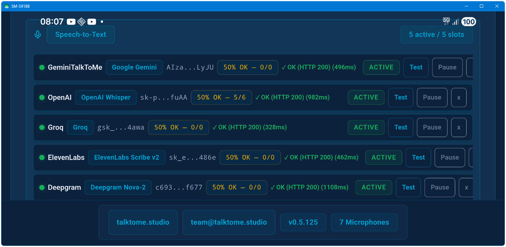The image size is (506, 247).
Task: Click the v0.5.125 version chip
Action: click(303, 222)
